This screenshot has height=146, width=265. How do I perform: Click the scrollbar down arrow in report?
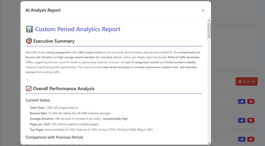click(209, 143)
